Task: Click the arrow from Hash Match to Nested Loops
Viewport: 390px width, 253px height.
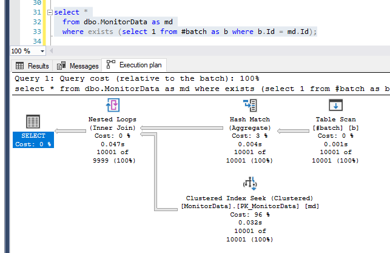Action: (x=181, y=128)
